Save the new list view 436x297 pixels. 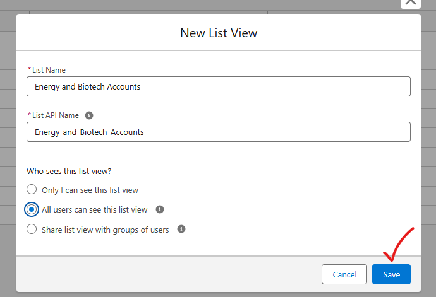click(391, 274)
